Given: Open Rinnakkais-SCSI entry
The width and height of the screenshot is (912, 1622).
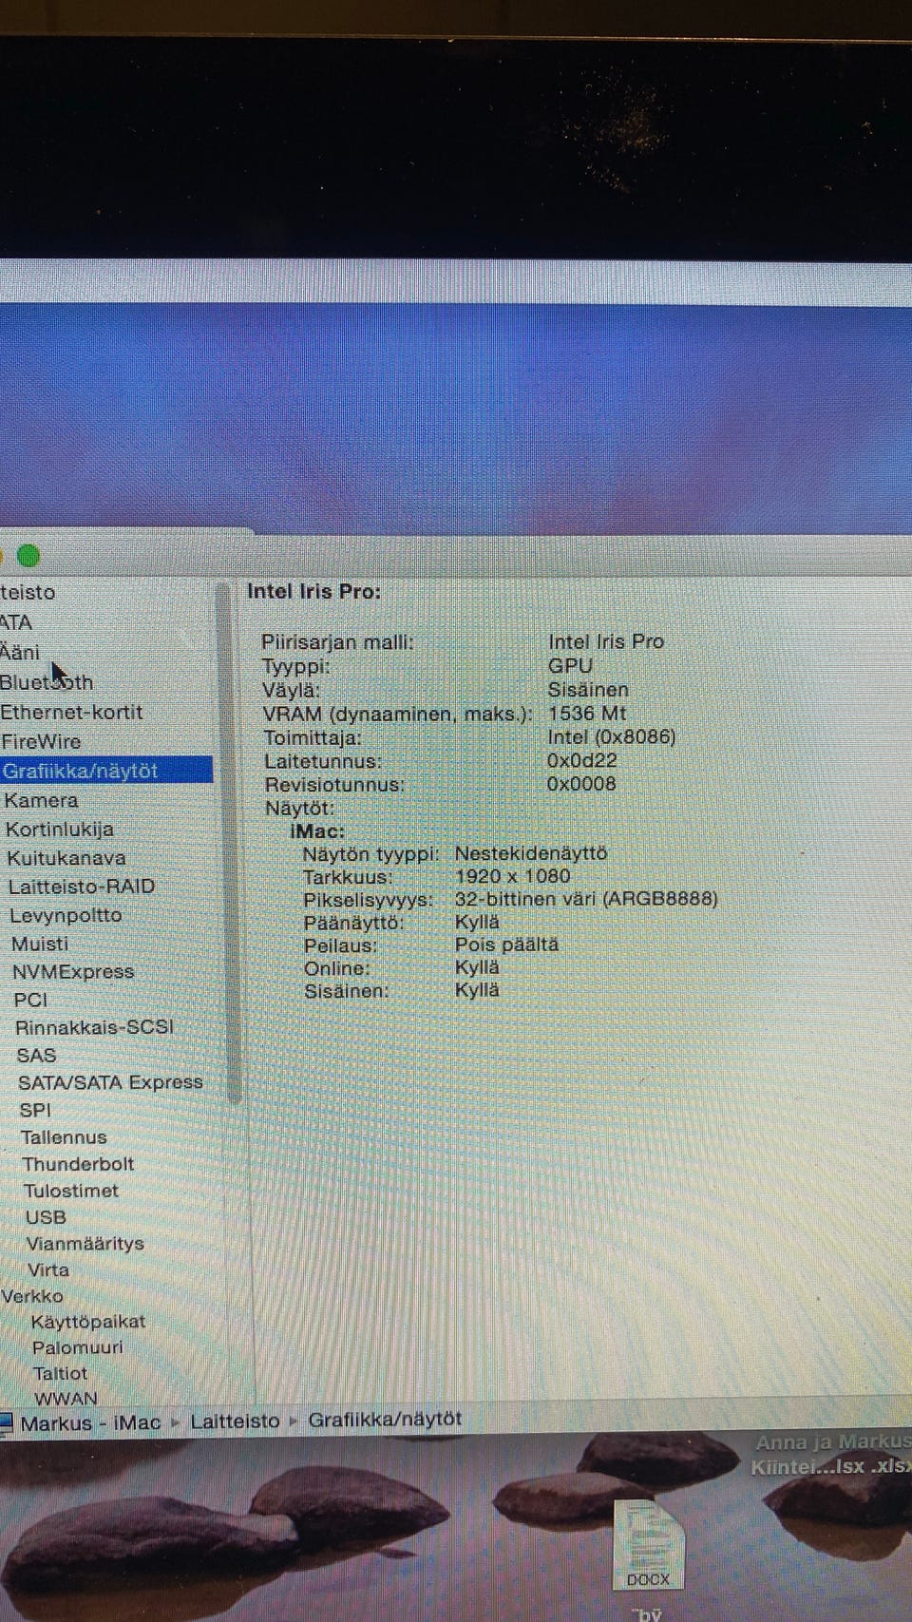Looking at the screenshot, I should coord(95,1027).
